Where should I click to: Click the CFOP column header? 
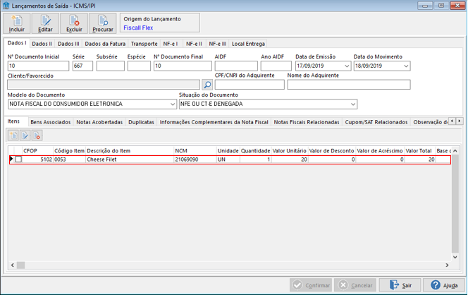[x=37, y=151]
